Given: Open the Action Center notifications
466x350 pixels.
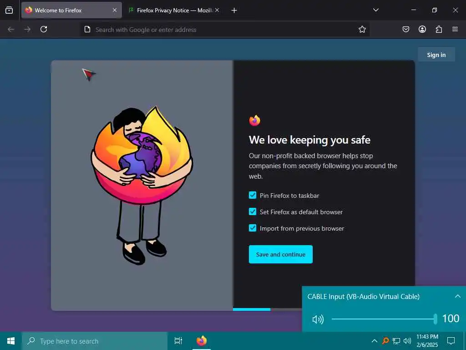Looking at the screenshot, I should 451,341.
